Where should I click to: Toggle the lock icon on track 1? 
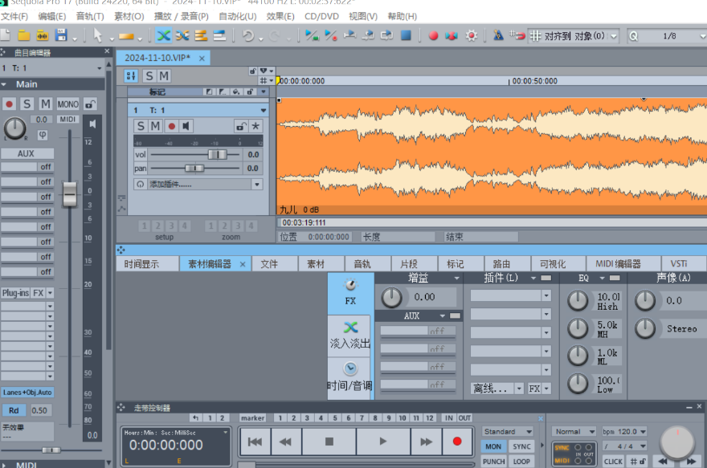pos(241,126)
